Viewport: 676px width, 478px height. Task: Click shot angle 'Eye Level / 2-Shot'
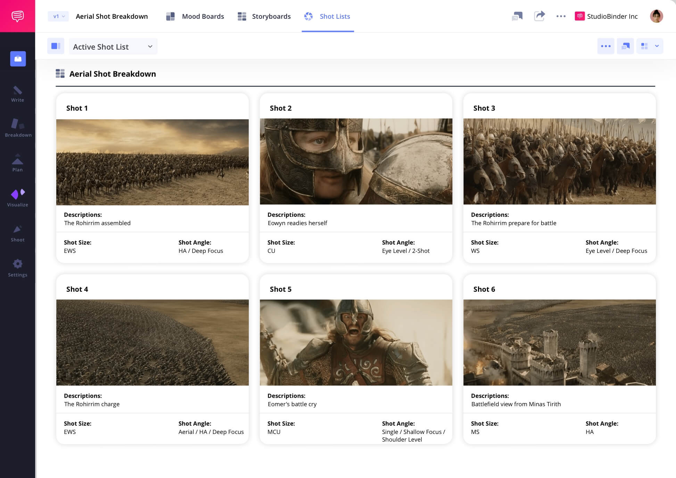406,251
